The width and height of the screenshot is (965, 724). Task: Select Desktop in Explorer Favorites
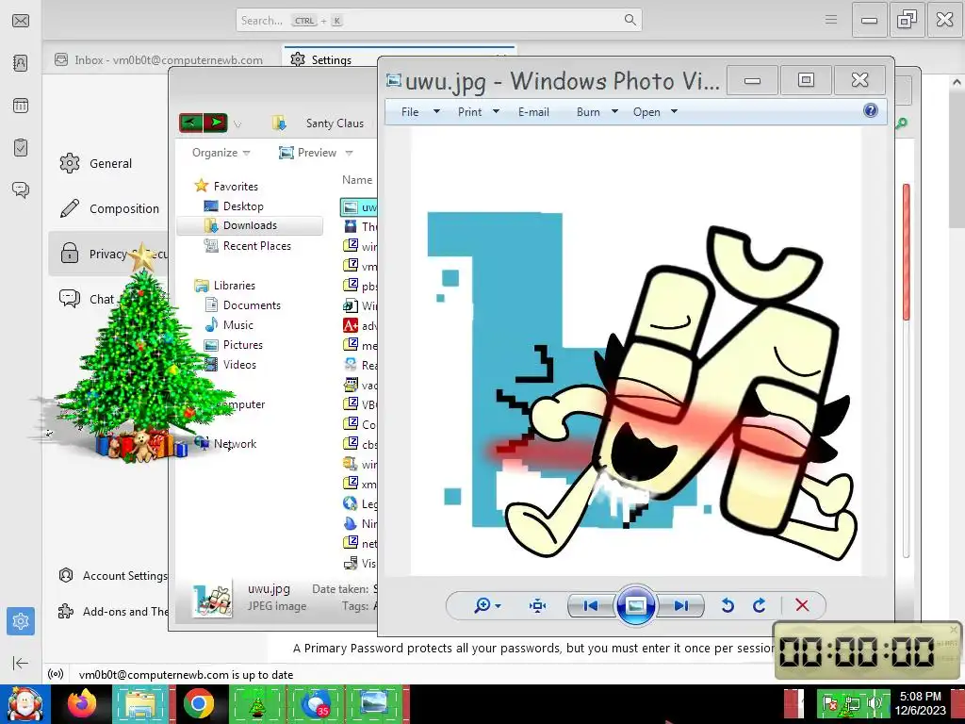point(242,206)
